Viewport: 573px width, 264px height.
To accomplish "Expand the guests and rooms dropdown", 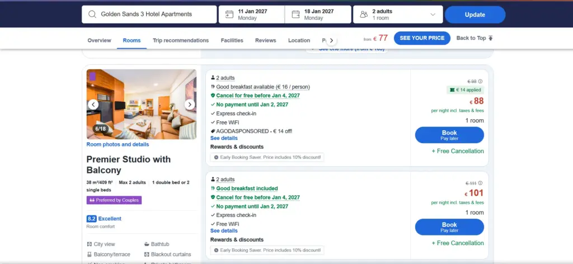I will pos(433,15).
